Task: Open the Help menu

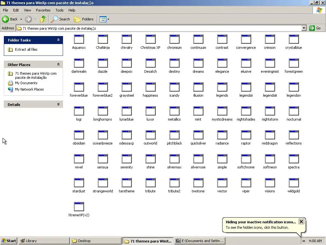Action: point(72,10)
